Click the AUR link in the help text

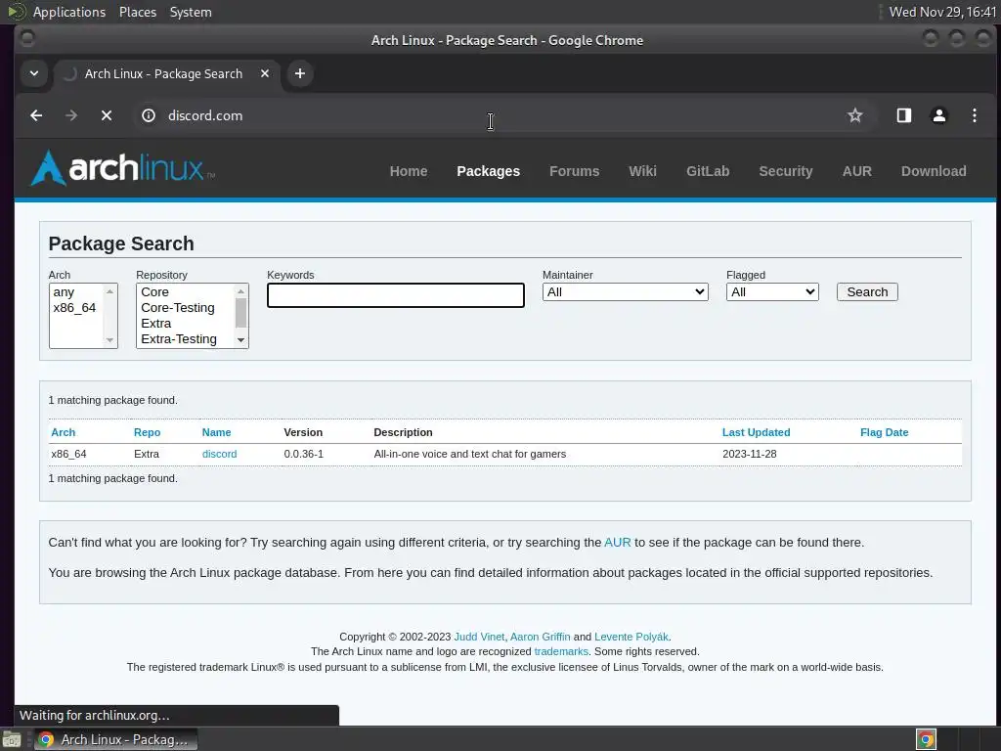[618, 542]
